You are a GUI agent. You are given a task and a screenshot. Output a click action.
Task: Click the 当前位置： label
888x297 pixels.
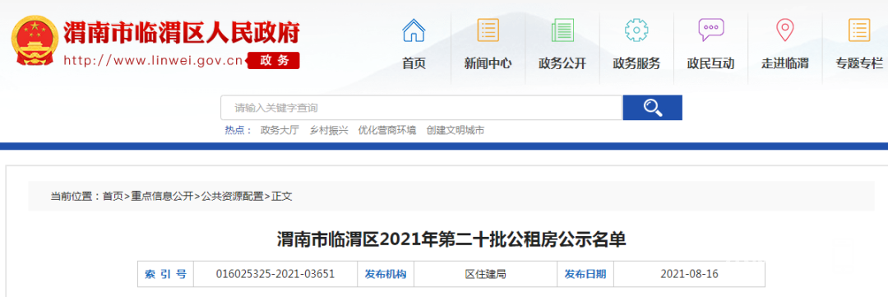(x=76, y=197)
